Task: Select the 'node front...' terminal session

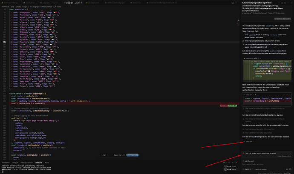Action: pos(231,166)
